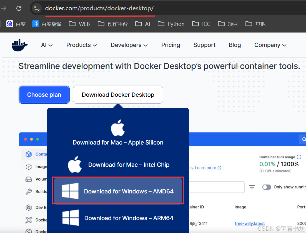Expand the Developers navigation menu
Screen dimensions: 306x234
pyautogui.click(x=129, y=45)
